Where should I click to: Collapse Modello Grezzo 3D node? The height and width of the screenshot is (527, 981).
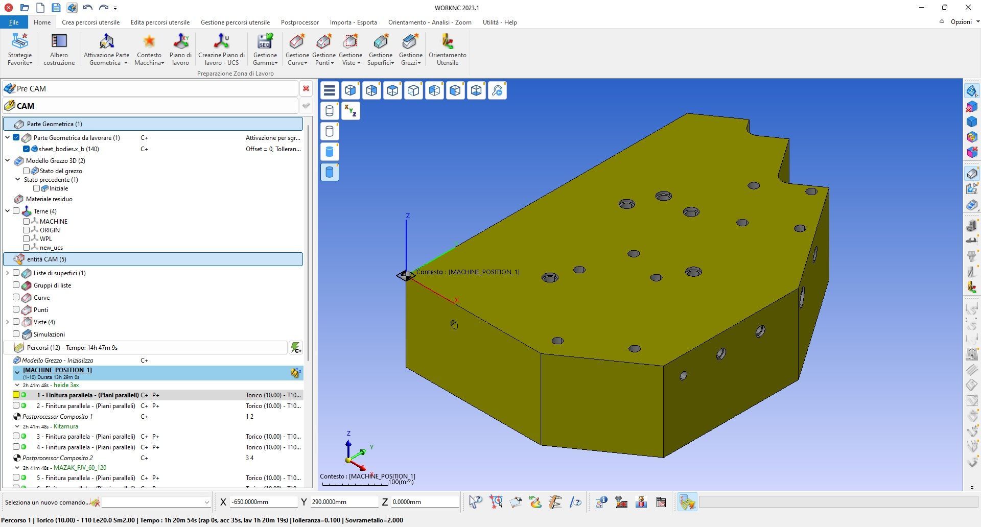point(8,160)
